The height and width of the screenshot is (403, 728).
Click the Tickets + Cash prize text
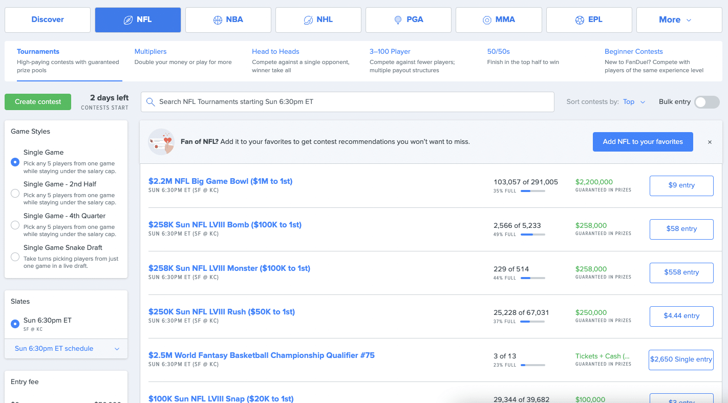click(603, 356)
